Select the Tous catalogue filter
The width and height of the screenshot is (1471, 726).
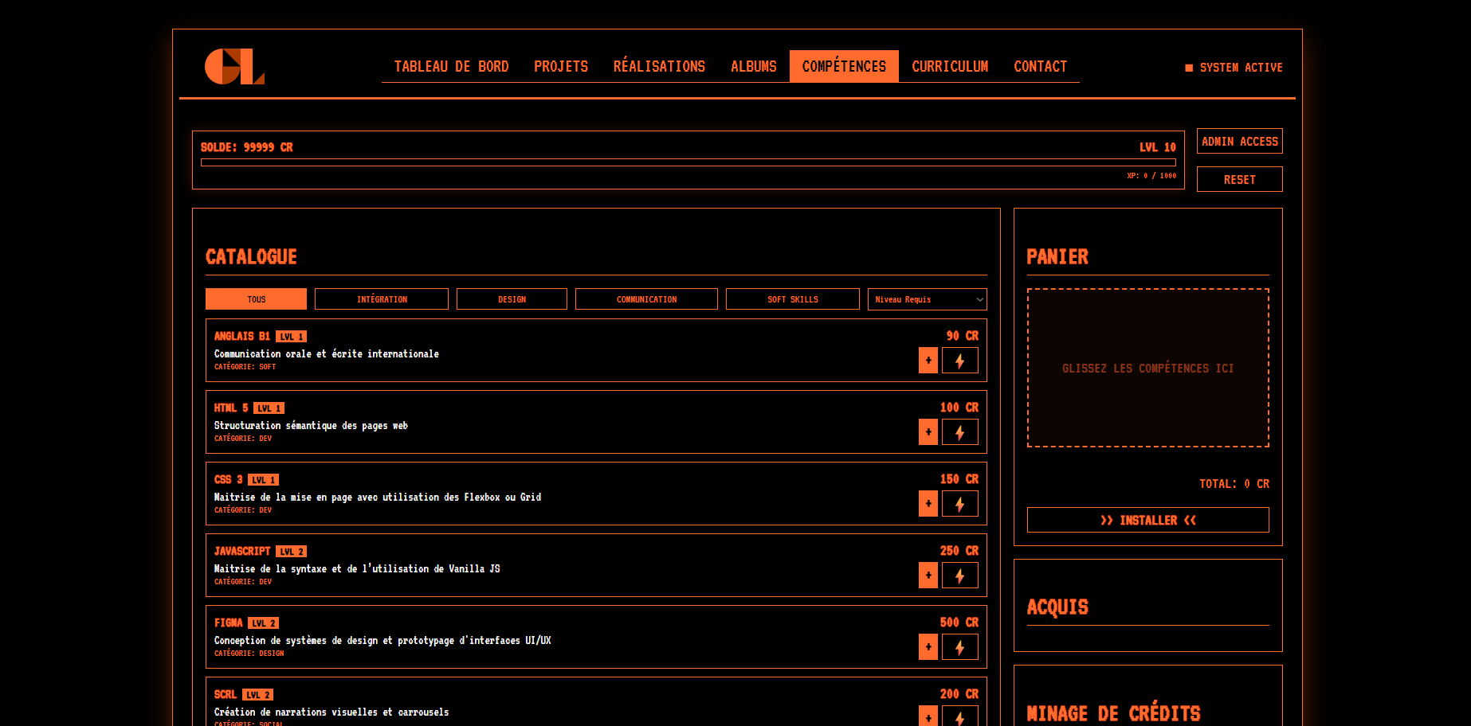[256, 299]
